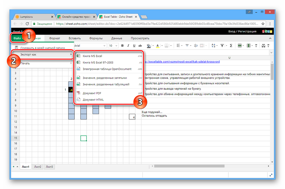This screenshot has width=285, height=189.
Task: Switch to sheet tab Лист3
Action: pos(49,167)
